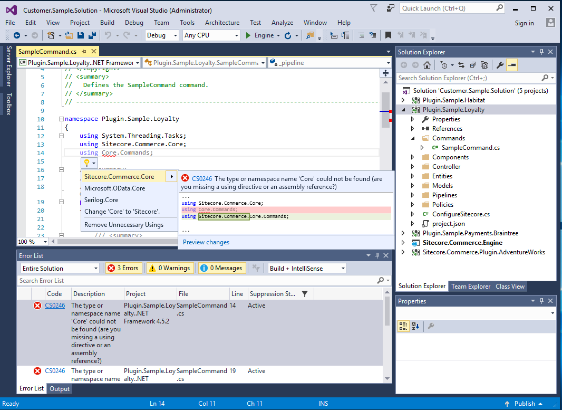Click the Find in Files icon
562x410 pixels.
tap(310, 35)
